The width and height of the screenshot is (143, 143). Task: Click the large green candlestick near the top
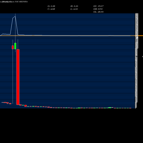click(x=15, y=46)
